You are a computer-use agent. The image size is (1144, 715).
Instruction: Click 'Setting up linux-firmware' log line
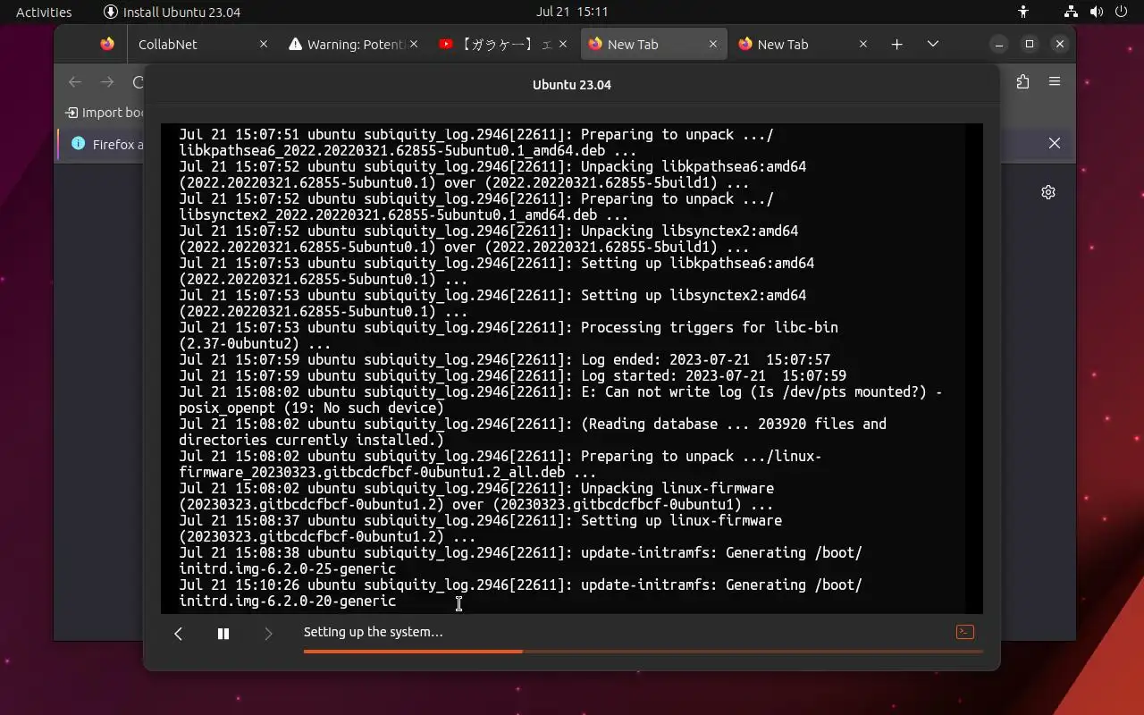480,521
